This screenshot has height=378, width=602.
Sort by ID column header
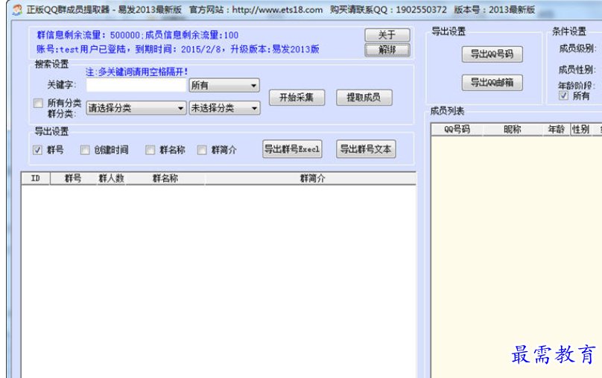pyautogui.click(x=36, y=179)
